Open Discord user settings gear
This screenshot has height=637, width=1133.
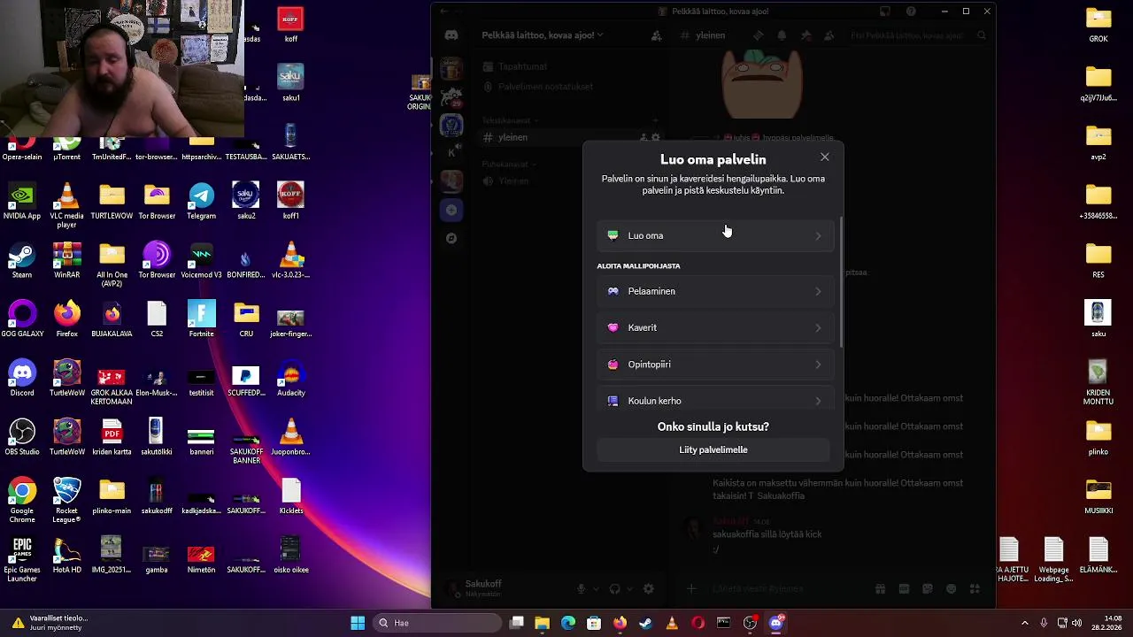pos(648,588)
